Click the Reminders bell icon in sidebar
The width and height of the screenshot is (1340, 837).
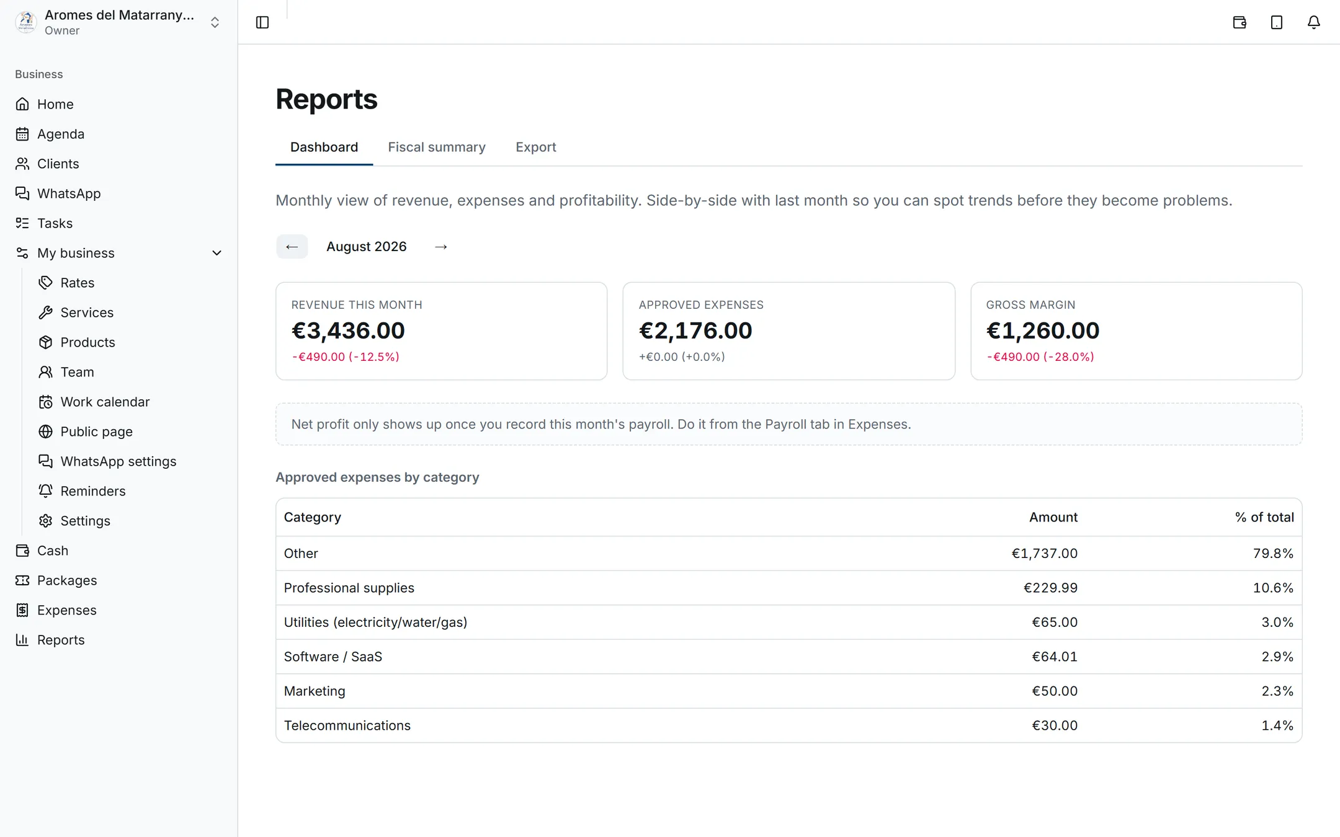pyautogui.click(x=45, y=491)
